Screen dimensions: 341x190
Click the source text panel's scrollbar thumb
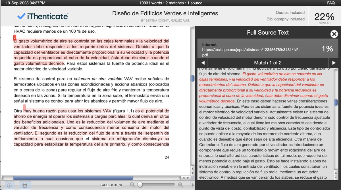(336, 102)
